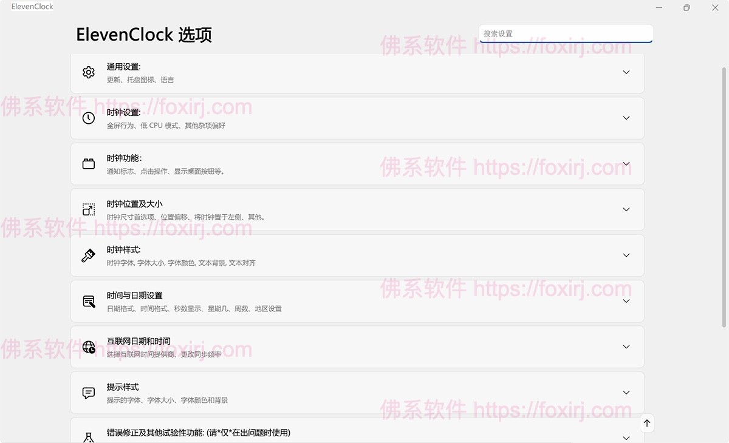Expand the 提示样式 section
Viewport: 729px width, 443px height.
(626, 393)
